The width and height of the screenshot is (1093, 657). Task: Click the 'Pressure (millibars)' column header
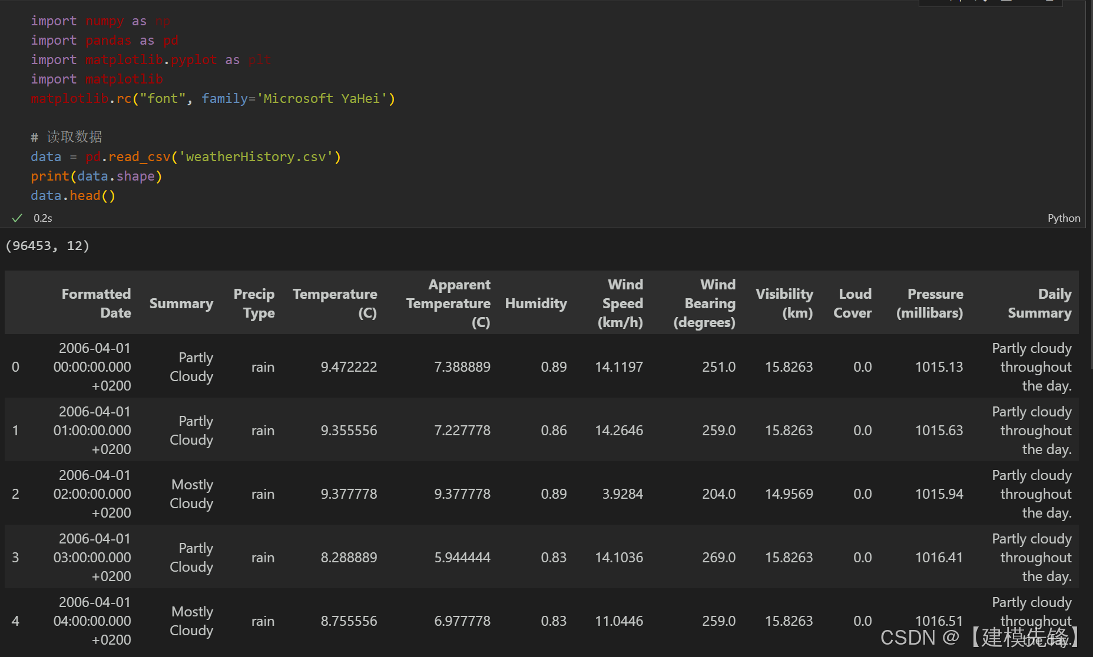[x=930, y=304]
